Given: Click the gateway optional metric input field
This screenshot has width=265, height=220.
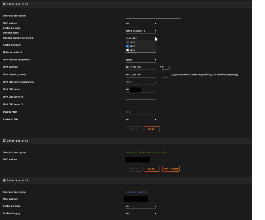Looking at the screenshot, I should (165, 75).
